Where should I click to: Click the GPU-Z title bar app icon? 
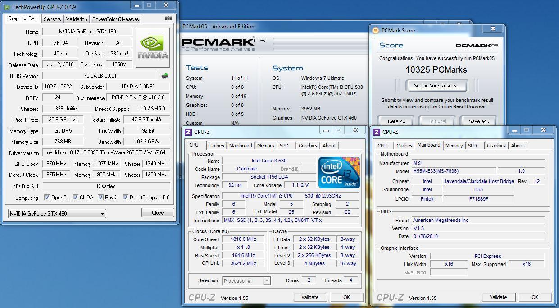7,7
